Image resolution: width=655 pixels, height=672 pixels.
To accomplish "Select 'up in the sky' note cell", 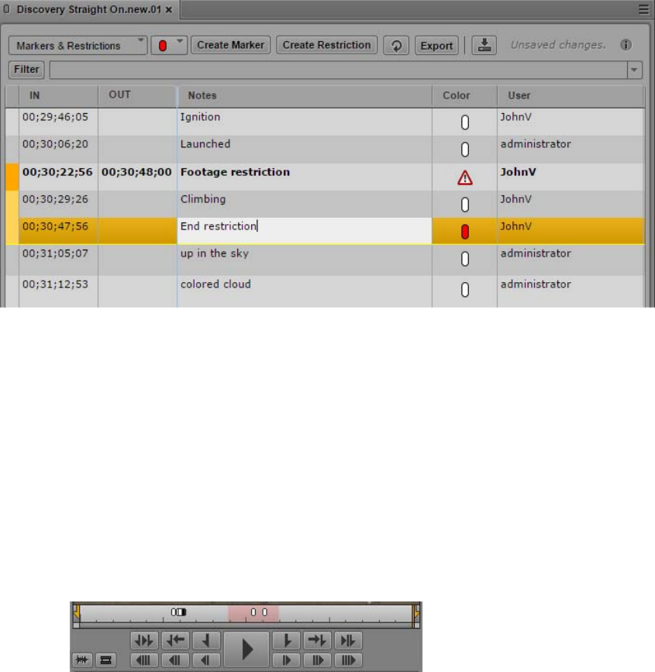I will [305, 260].
